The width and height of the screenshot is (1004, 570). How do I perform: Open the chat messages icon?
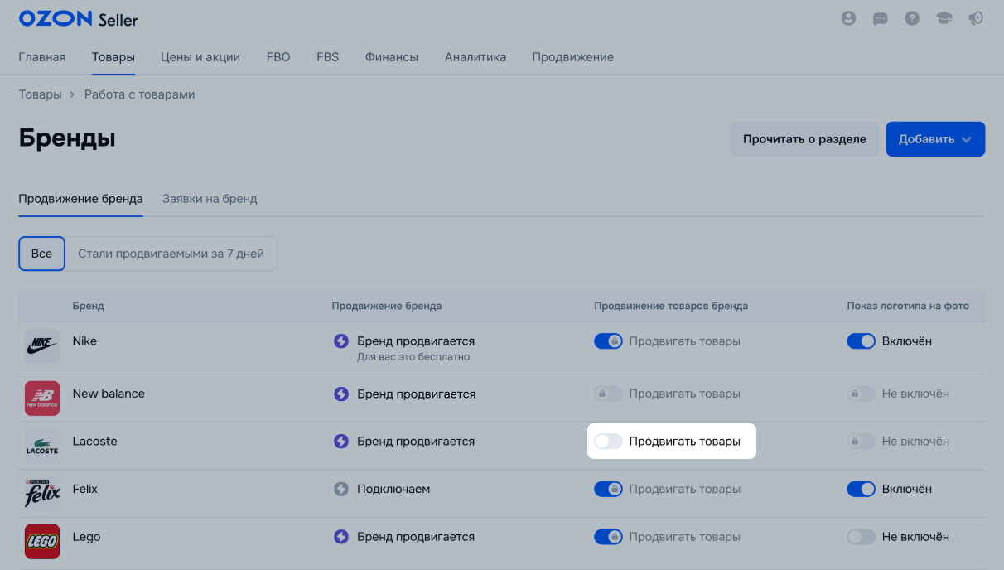click(881, 18)
